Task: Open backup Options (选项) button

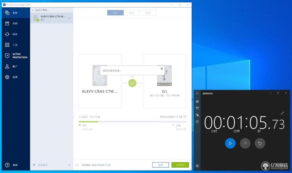Action: click(160, 165)
